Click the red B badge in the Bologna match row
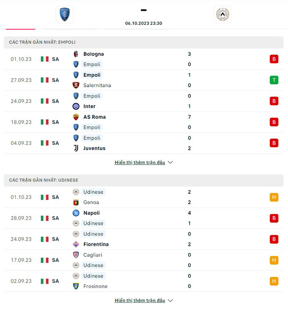288x310 pixels. point(274,59)
